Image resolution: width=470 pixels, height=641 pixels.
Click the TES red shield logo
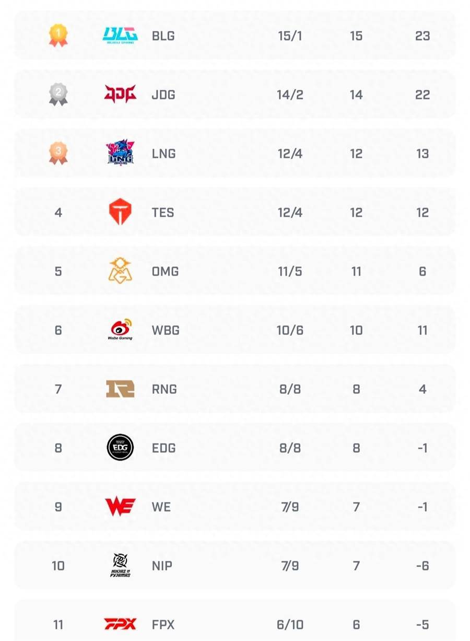(120, 212)
